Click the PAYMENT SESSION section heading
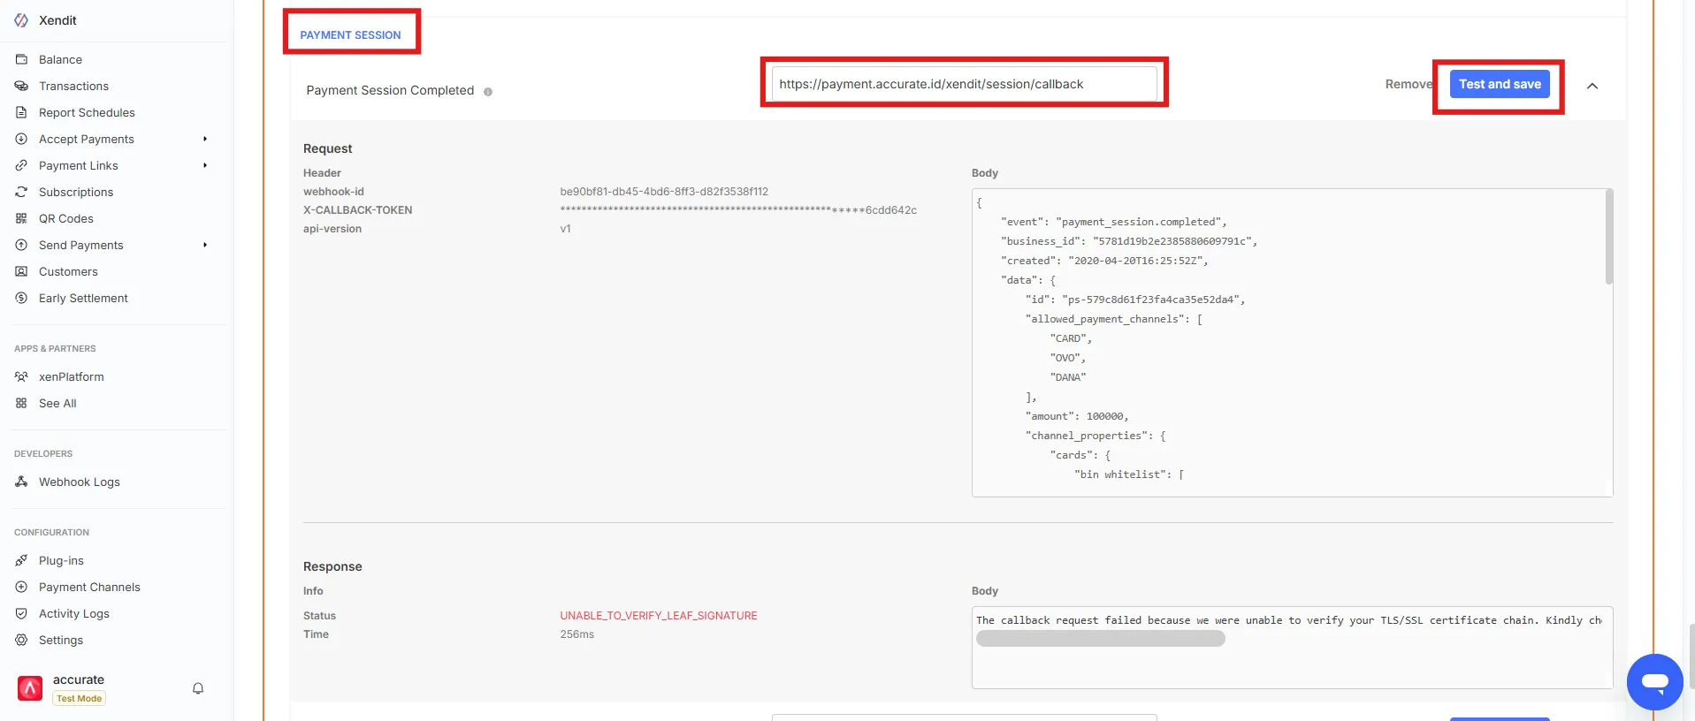This screenshot has height=721, width=1695. click(x=350, y=35)
